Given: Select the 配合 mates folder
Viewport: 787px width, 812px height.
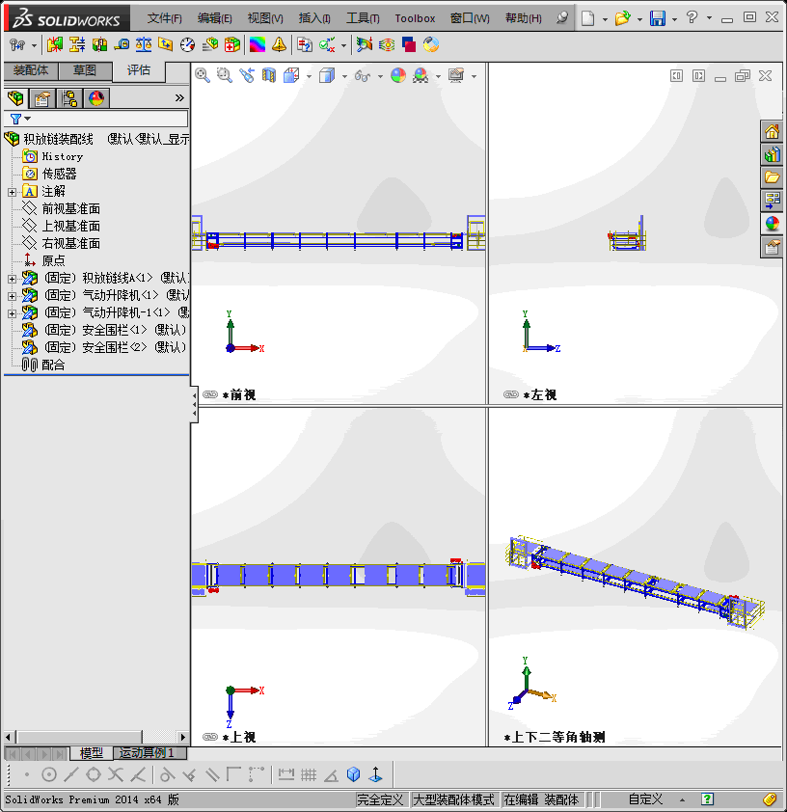Looking at the screenshot, I should (53, 365).
